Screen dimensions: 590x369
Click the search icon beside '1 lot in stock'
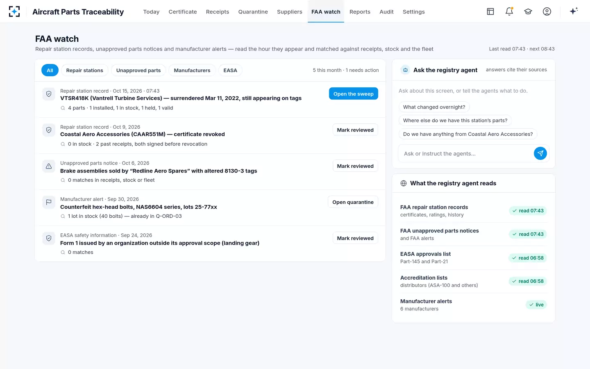[63, 216]
